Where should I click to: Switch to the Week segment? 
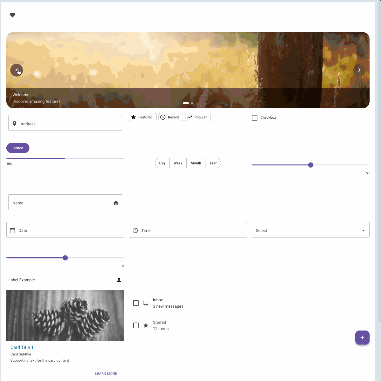(x=178, y=163)
